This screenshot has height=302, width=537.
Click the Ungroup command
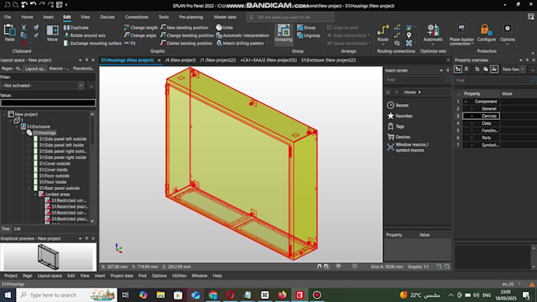[309, 35]
